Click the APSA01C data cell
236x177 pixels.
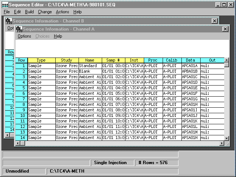point(191,77)
